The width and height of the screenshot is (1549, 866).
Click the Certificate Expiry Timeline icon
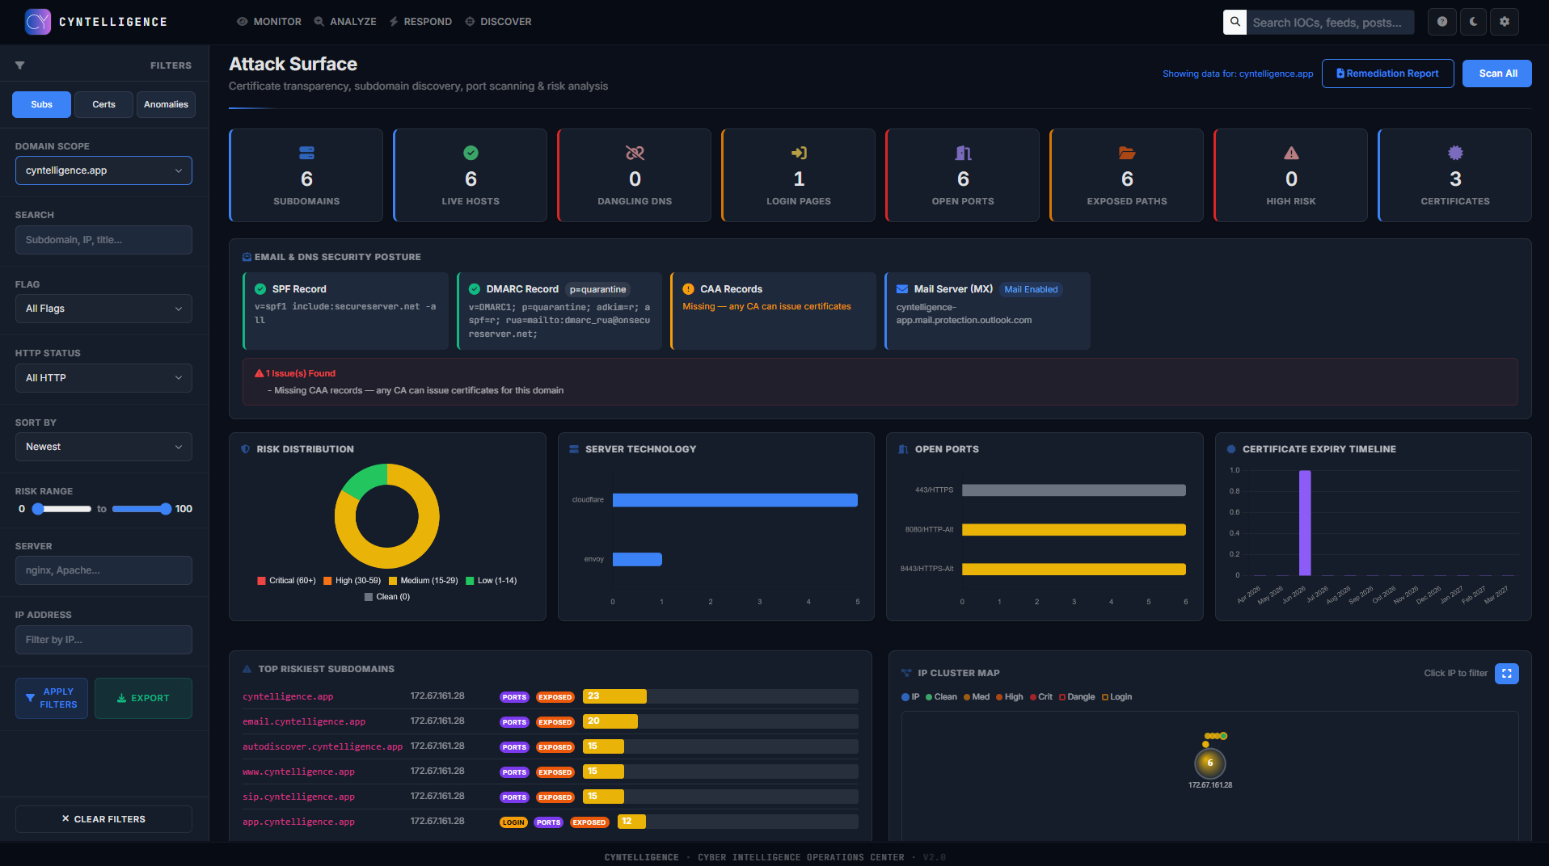tap(1231, 449)
